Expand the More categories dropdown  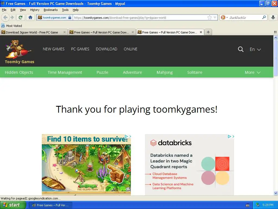253,72
